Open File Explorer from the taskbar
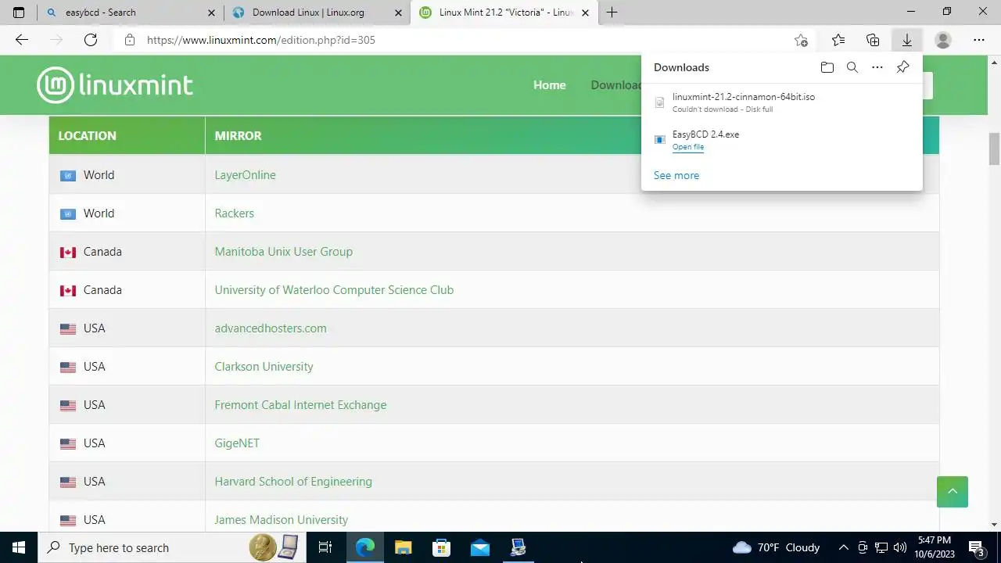The height and width of the screenshot is (563, 1001). point(404,547)
